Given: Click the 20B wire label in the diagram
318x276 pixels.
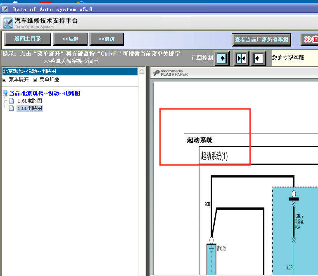Looking at the screenshot, I should [207, 204].
